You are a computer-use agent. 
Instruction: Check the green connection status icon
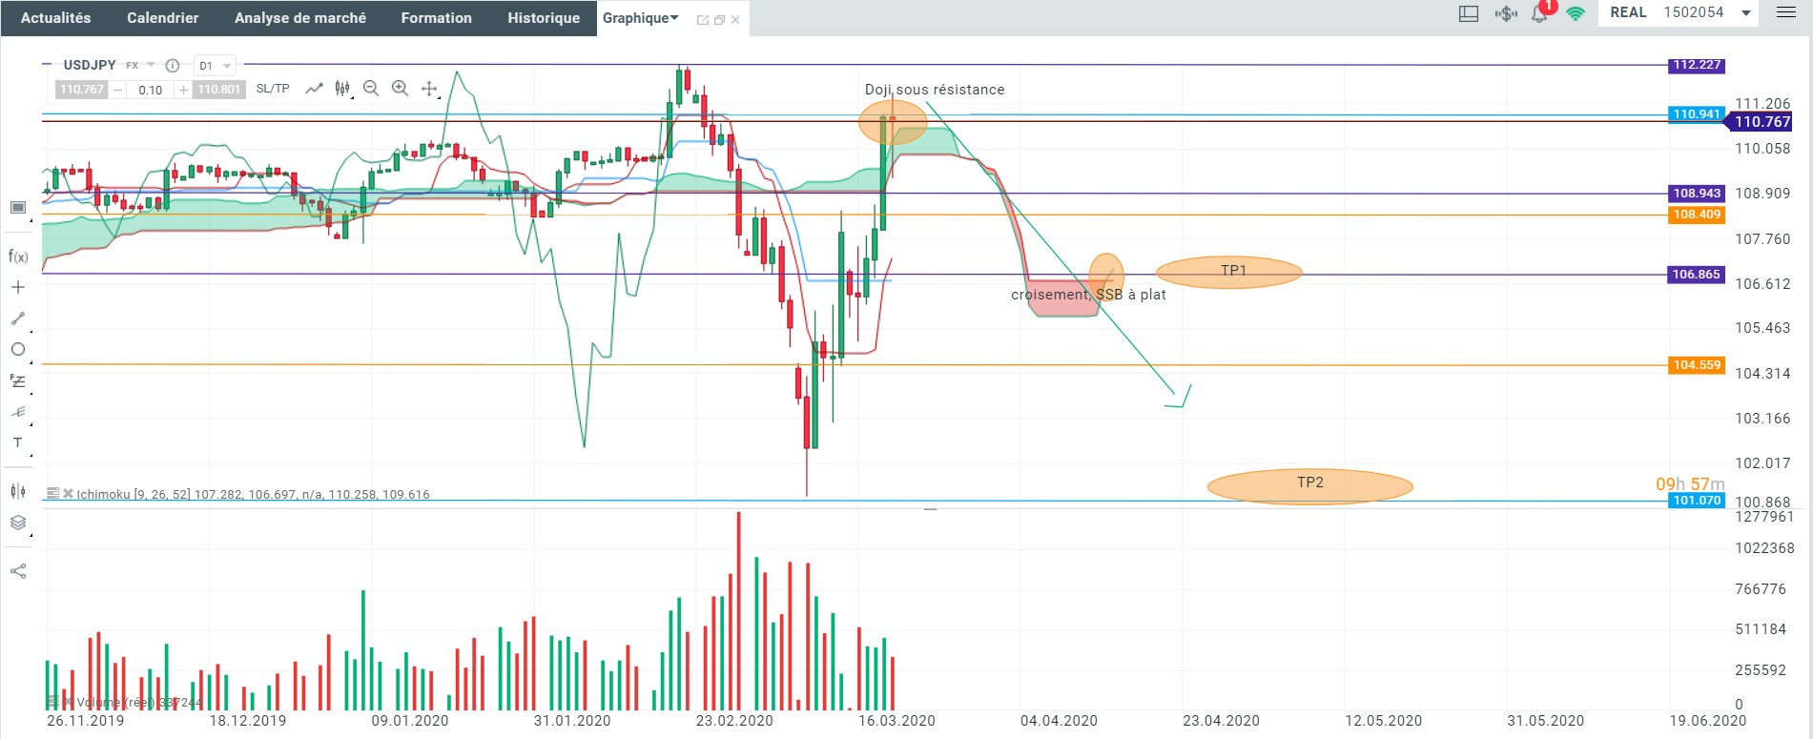pos(1576,13)
